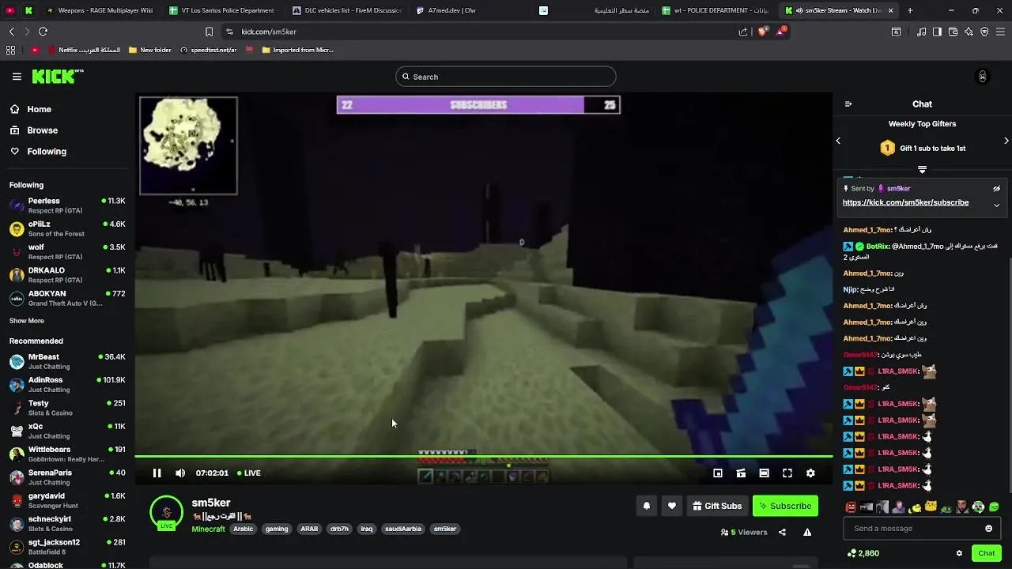Click the purple subscribers goal bar
Viewport: 1012px width, 569px height.
pos(478,104)
